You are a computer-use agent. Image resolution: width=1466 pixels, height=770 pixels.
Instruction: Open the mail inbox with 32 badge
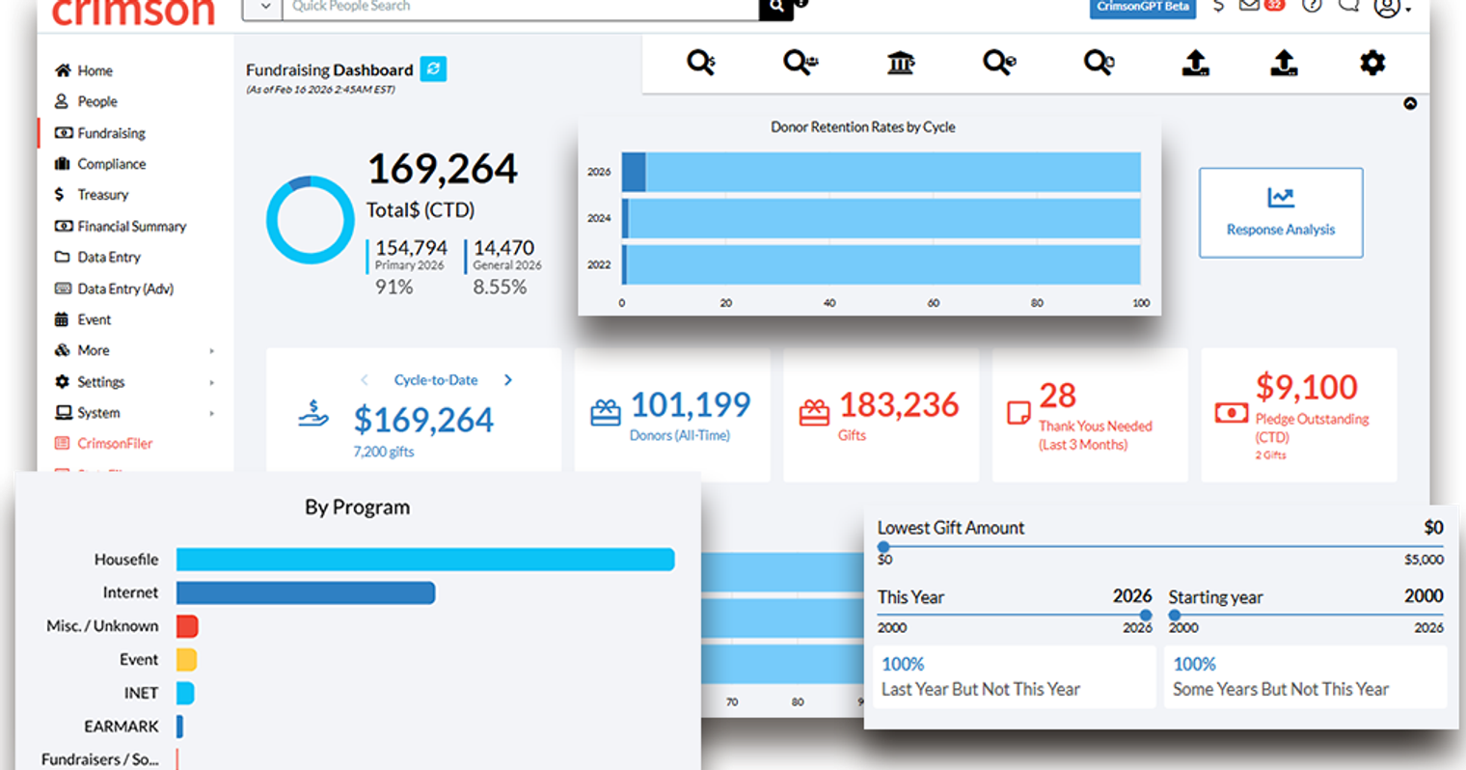point(1261,6)
